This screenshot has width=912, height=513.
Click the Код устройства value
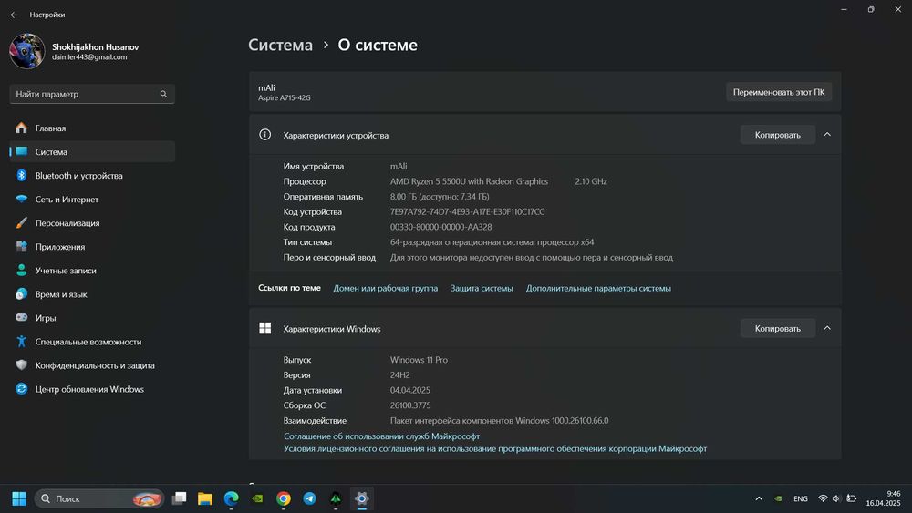[467, 211]
